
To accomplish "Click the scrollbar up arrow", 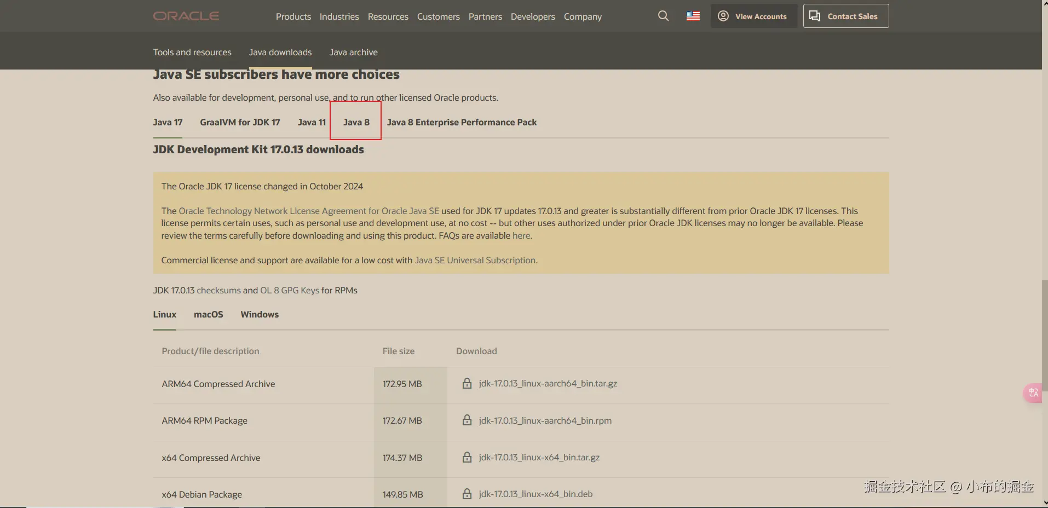I will point(1045,4).
